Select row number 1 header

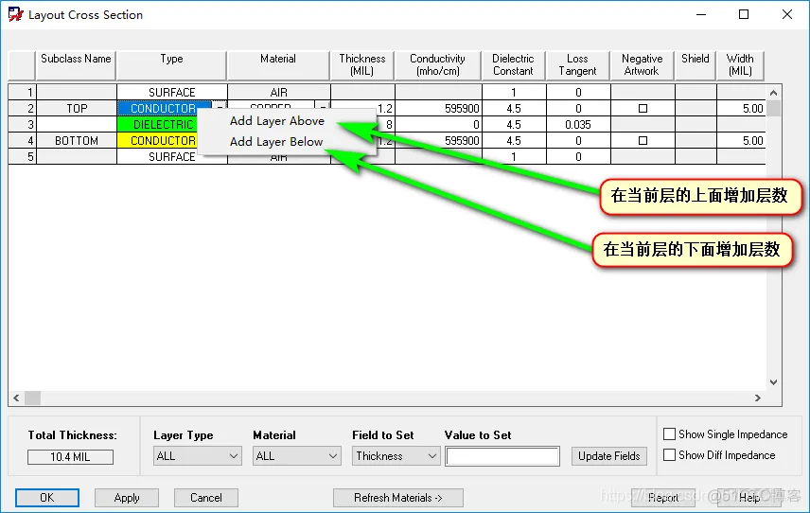point(22,93)
